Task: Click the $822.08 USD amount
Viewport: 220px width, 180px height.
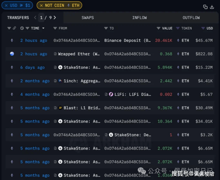Action: 204,54
